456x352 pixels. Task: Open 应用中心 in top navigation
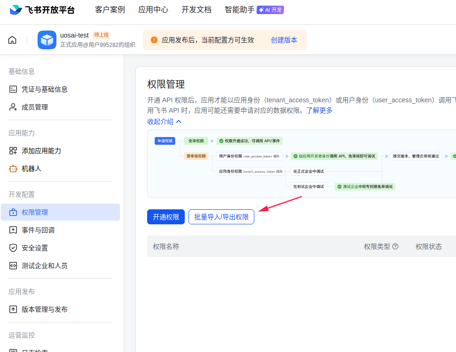click(x=153, y=10)
